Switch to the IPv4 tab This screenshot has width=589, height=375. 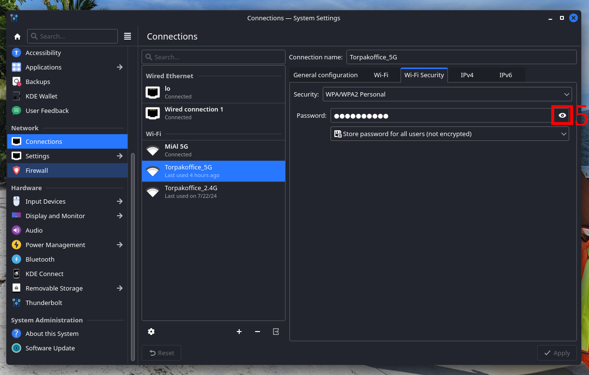[x=467, y=75]
